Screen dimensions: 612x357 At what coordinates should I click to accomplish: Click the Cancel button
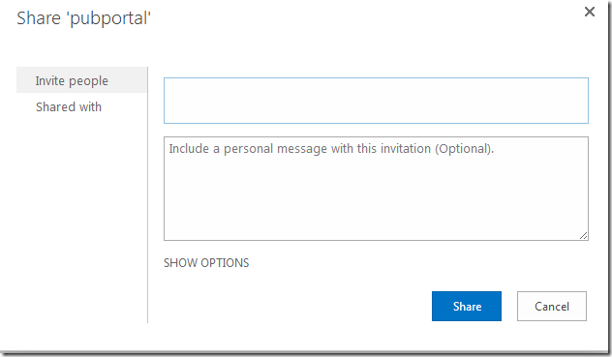[x=552, y=307]
